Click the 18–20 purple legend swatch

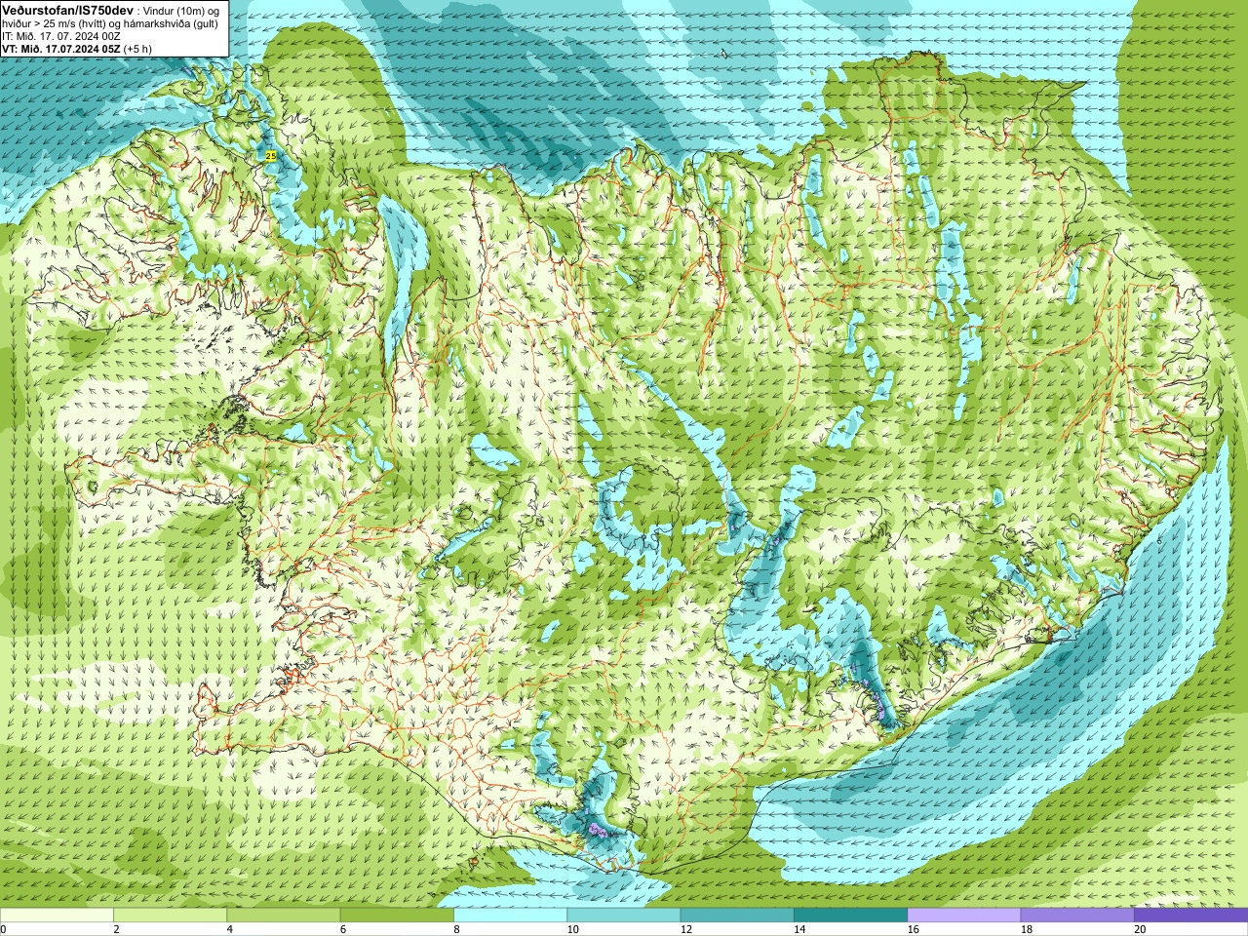pos(1077,916)
